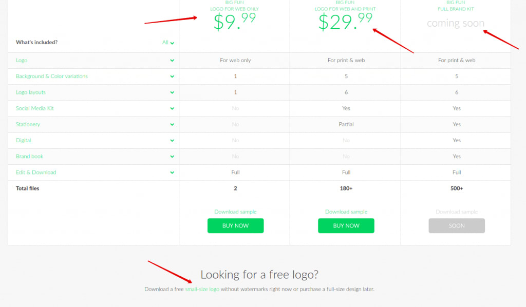Download sample of the web-only logo package
The width and height of the screenshot is (526, 307).
coord(235,212)
